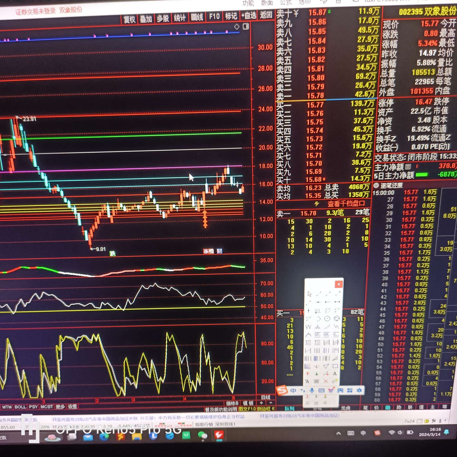The image size is (457, 457).
Task: Click the 涨榜 marker below the chart
Action: pyautogui.click(x=208, y=251)
